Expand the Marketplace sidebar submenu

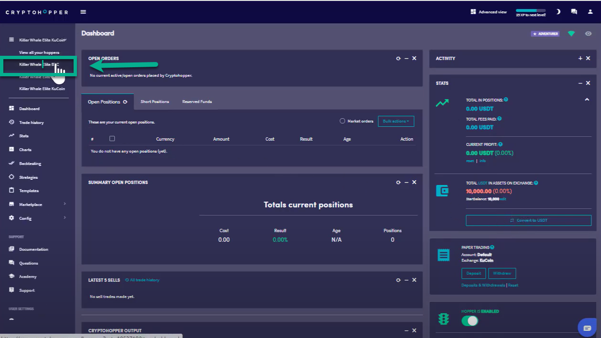64,204
